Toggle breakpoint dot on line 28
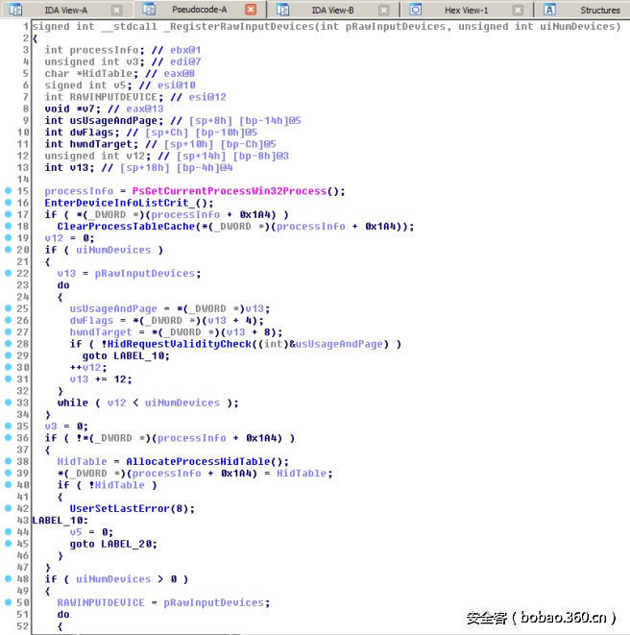This screenshot has width=630, height=635. (8, 344)
